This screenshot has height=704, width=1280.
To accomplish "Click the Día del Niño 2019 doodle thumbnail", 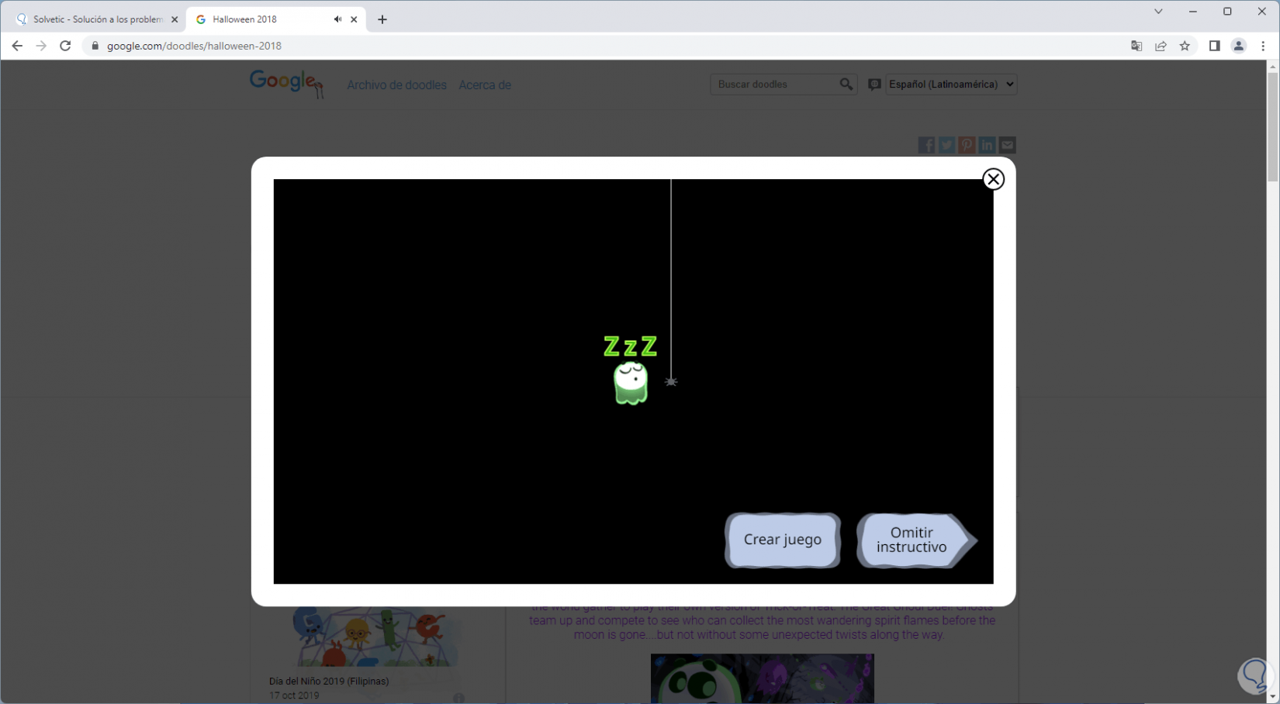I will (x=375, y=637).
